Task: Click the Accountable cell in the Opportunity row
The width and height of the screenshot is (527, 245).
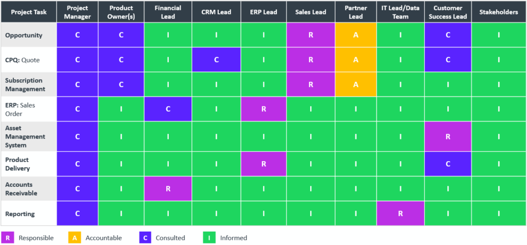Action: [x=356, y=35]
